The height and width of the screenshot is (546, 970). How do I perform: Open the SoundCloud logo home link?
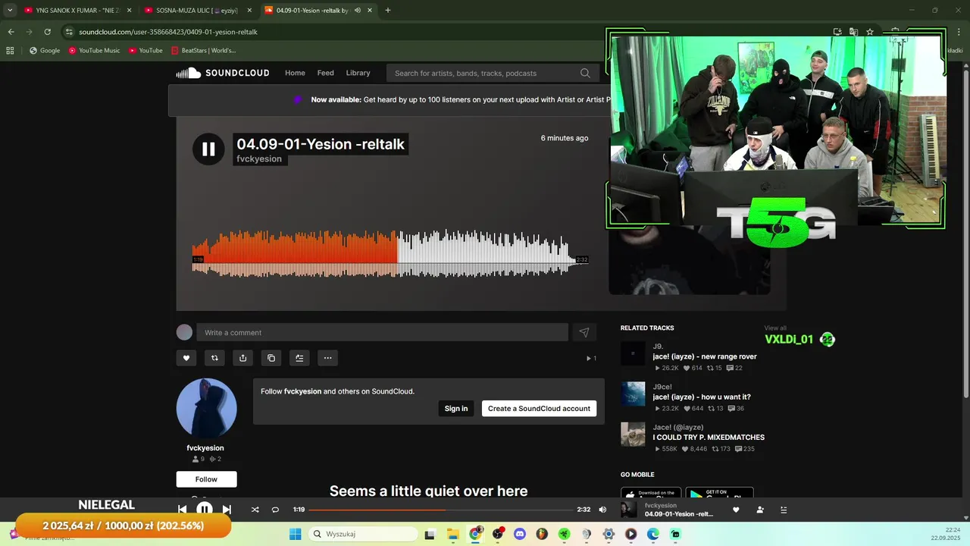pos(223,73)
